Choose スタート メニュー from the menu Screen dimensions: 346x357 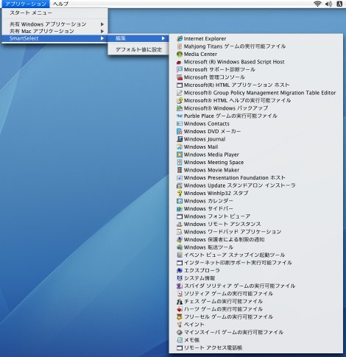point(54,13)
